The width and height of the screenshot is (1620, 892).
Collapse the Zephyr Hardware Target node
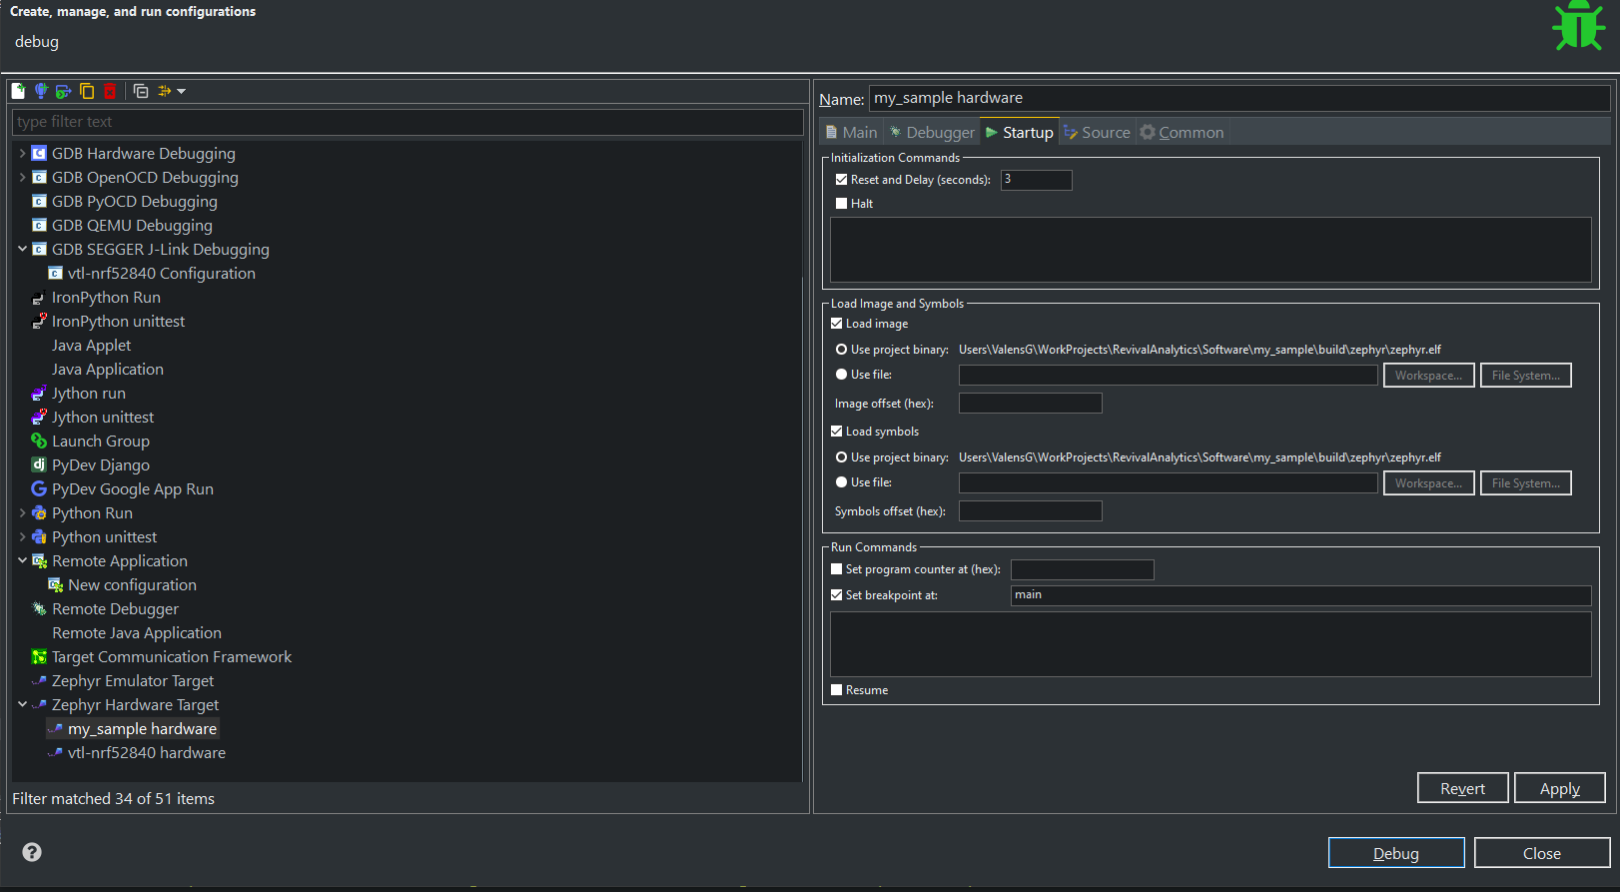(22, 705)
